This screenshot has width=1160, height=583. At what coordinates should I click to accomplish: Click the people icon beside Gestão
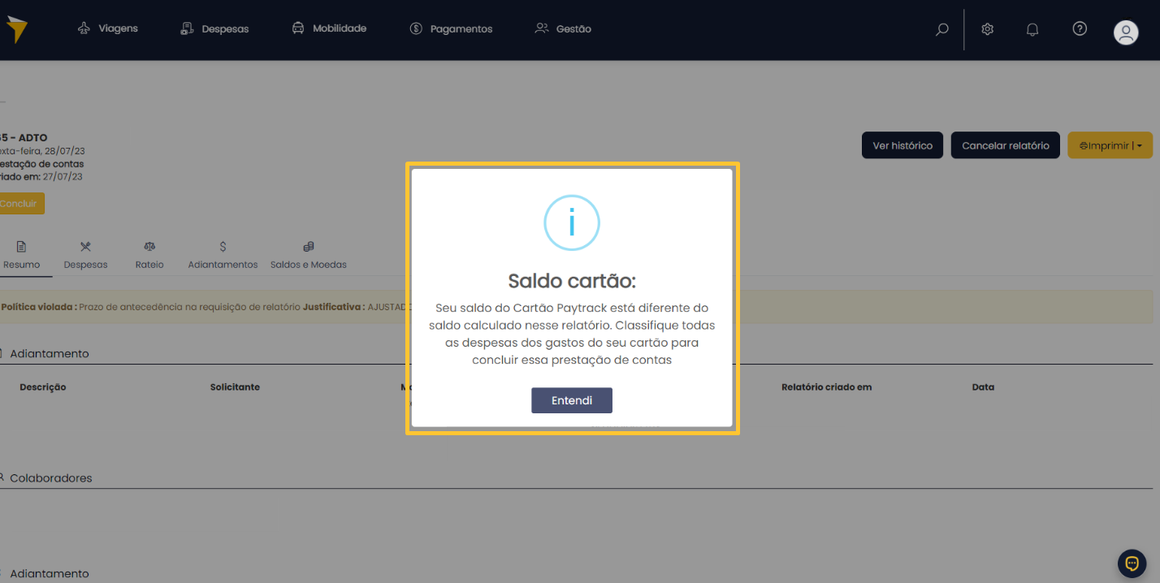(x=542, y=28)
